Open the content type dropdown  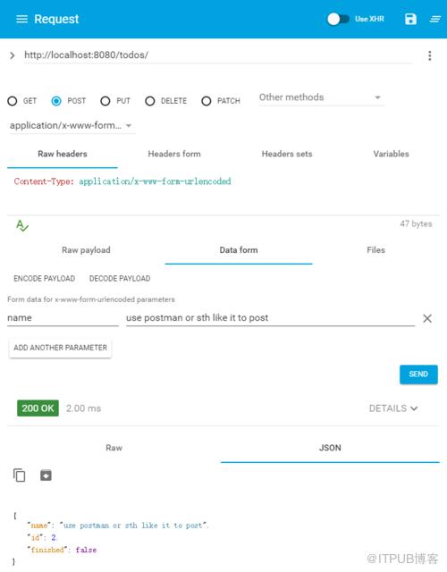click(x=72, y=125)
